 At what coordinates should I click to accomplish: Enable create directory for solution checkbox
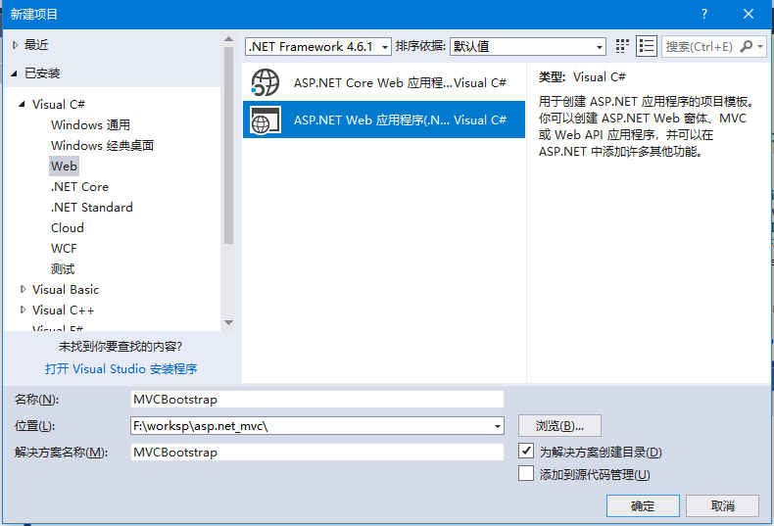(526, 452)
